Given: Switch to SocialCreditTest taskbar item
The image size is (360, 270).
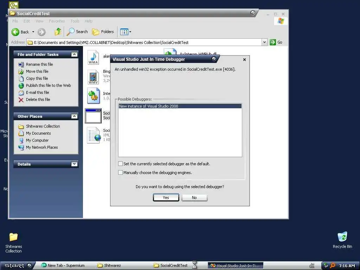Looking at the screenshot, I should point(171,266).
